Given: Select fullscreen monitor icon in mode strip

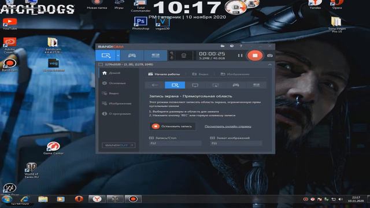Looking at the screenshot, I should click(x=195, y=85).
